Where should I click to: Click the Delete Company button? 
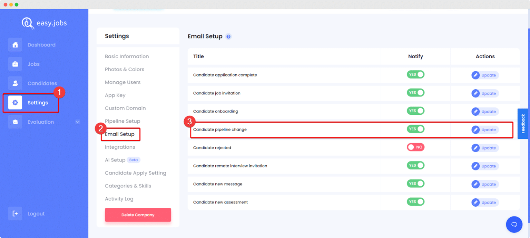[x=138, y=215]
